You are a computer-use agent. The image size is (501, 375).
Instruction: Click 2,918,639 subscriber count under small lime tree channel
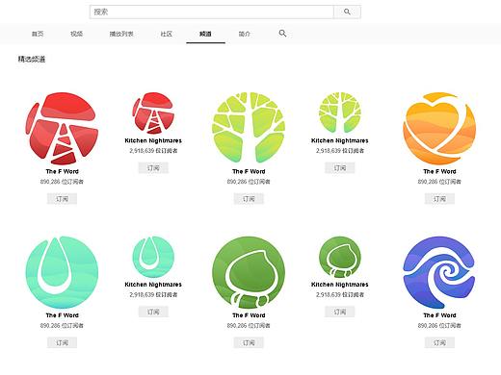point(340,151)
